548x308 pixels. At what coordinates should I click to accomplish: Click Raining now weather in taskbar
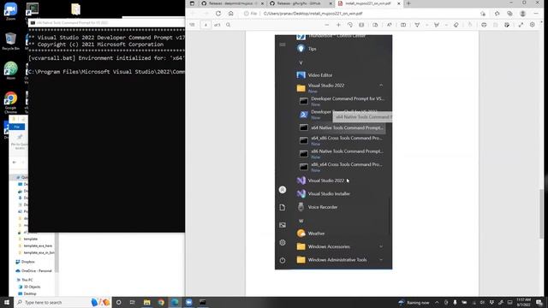pyautogui.click(x=414, y=302)
